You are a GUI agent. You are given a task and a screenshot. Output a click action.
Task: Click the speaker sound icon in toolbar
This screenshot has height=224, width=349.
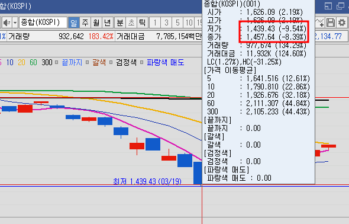[x=7, y=23]
